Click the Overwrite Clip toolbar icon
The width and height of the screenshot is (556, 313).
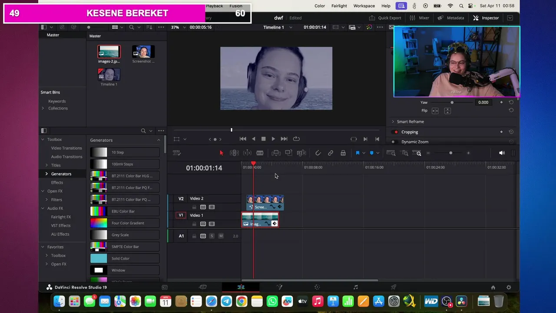click(x=288, y=153)
